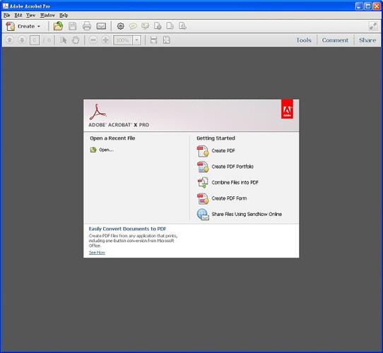Open the Help menu

(x=64, y=15)
